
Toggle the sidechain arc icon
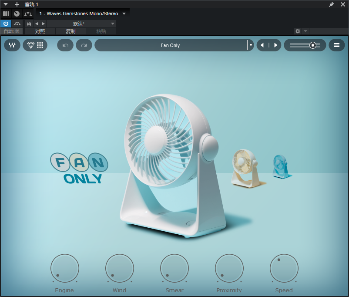point(17,24)
